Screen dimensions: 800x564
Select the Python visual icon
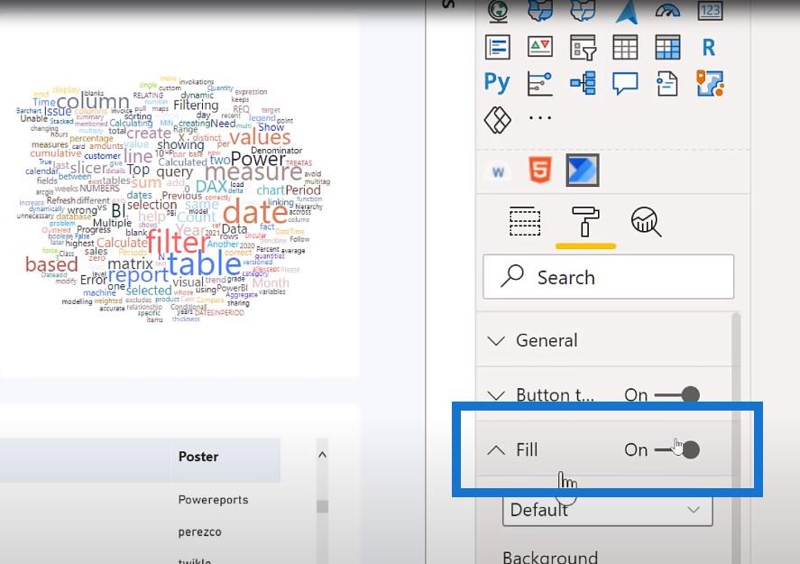(x=497, y=83)
